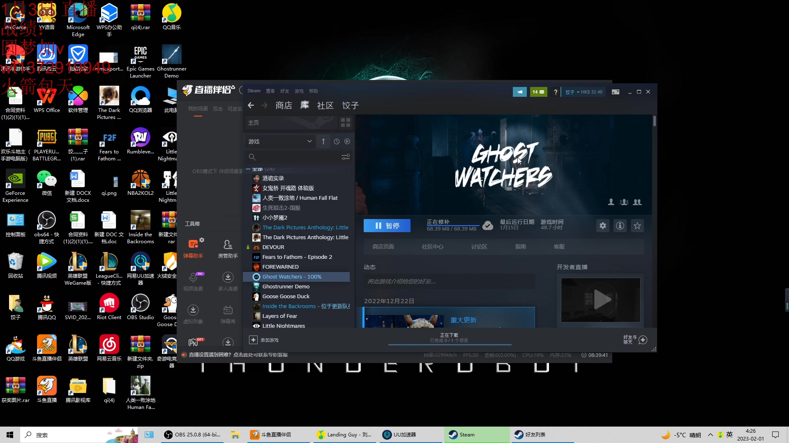Expand the 游戏 category dropdown
This screenshot has height=443, width=789.
click(x=309, y=142)
